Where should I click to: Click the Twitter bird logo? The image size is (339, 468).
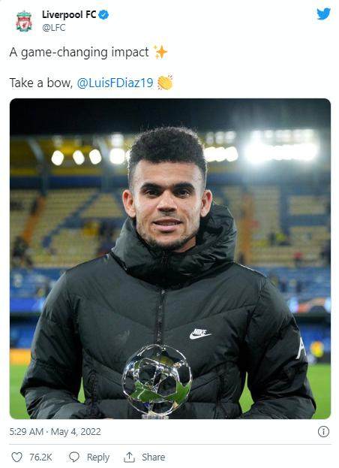coord(323,14)
